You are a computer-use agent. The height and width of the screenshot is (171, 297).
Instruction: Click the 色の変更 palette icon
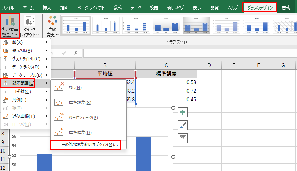tap(53, 21)
